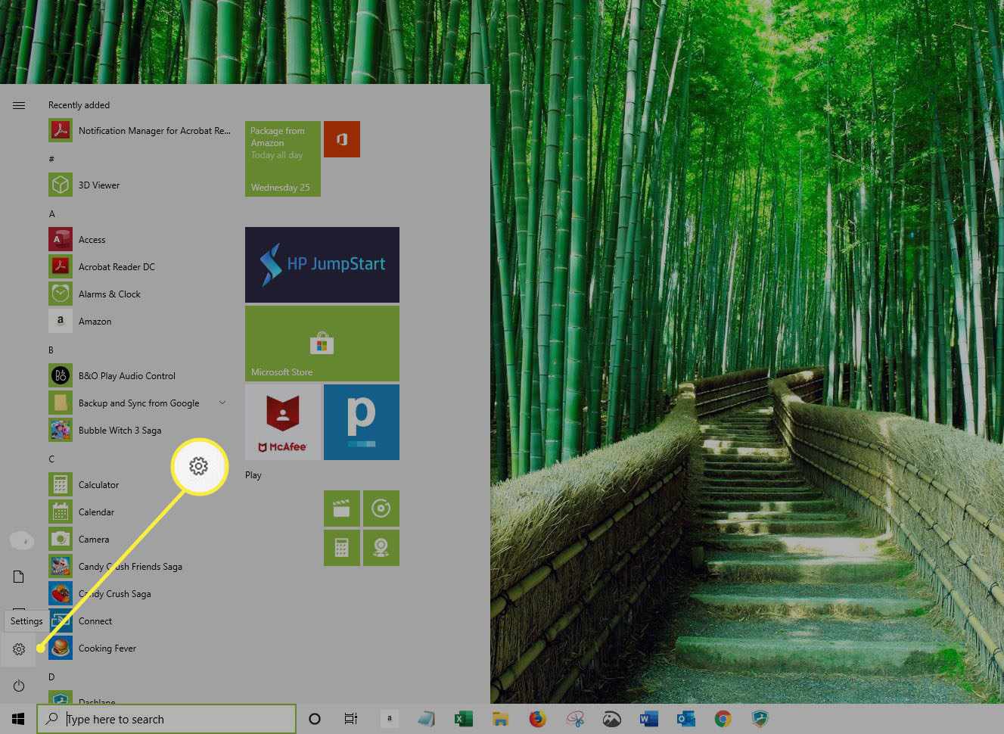Open B&O Play Audio Control

point(140,375)
